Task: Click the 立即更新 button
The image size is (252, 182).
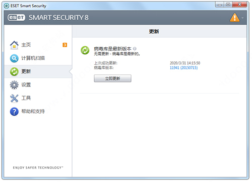Action: coord(112,78)
